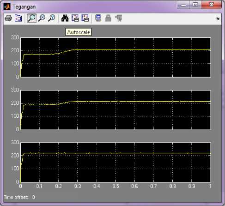This screenshot has width=225, height=206.
Task: Click the middle voltage plot area
Action: [x=116, y=110]
